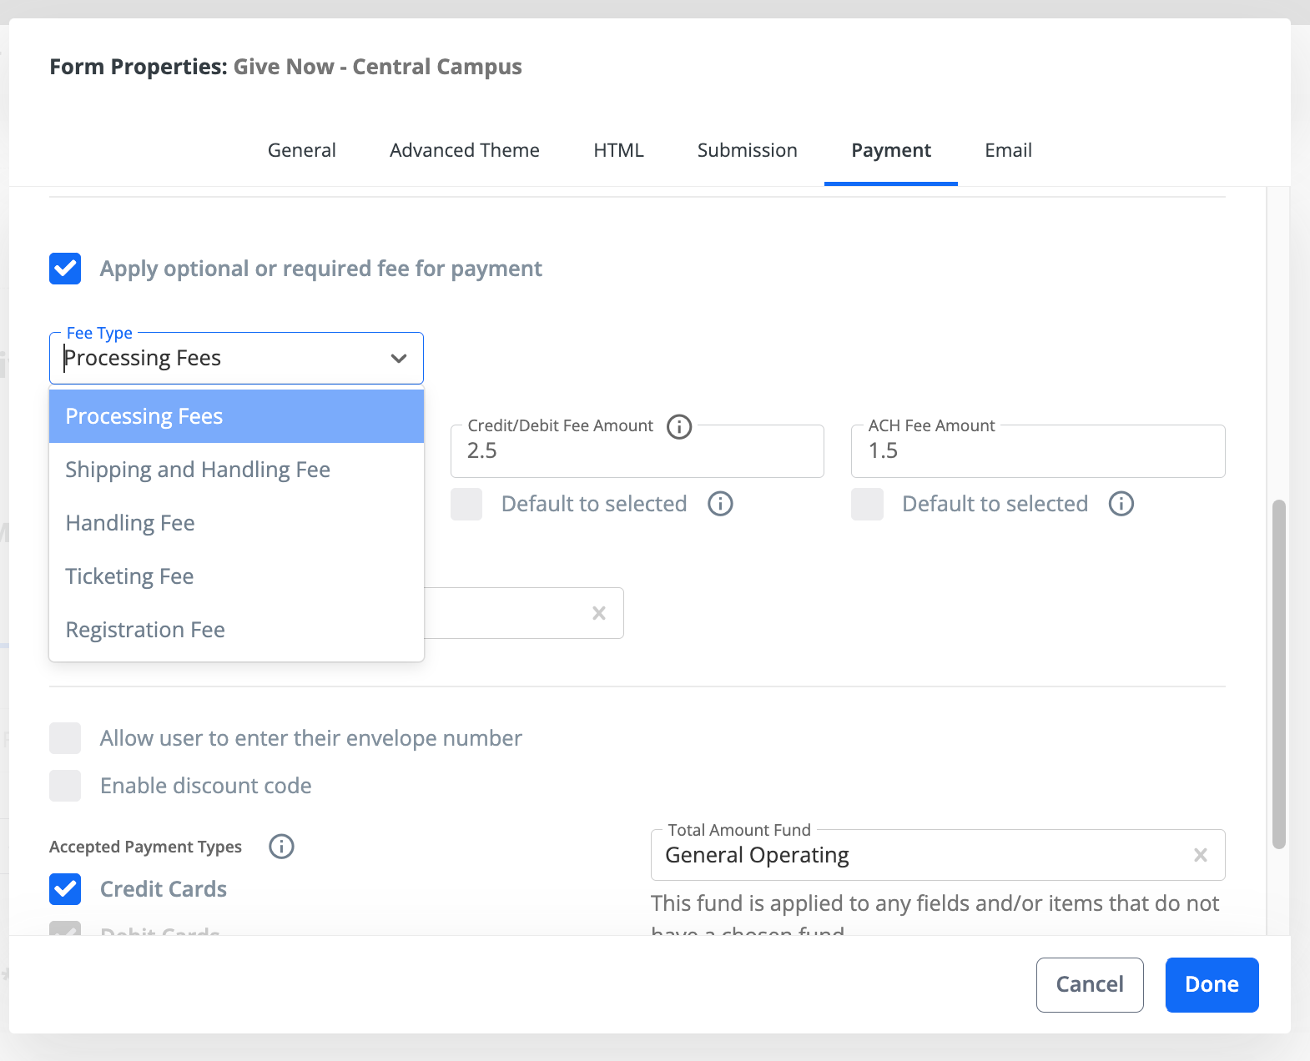Clear the field beneath the fee dropdown

[599, 613]
